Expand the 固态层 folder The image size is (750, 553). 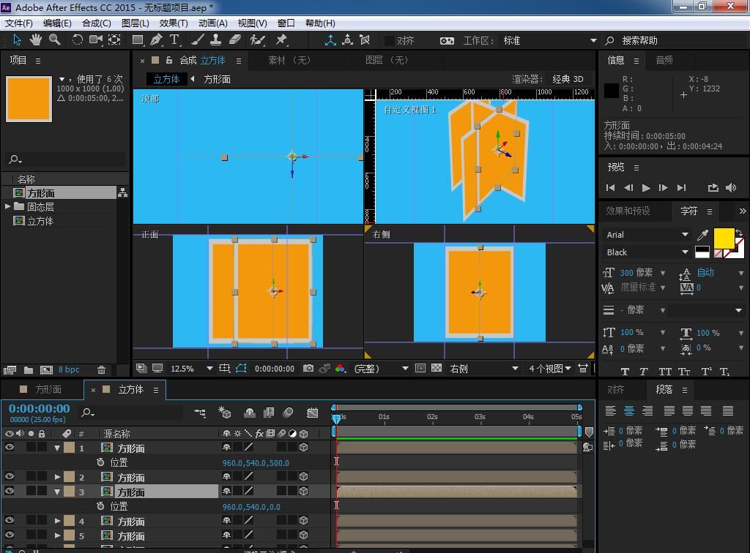click(x=7, y=207)
